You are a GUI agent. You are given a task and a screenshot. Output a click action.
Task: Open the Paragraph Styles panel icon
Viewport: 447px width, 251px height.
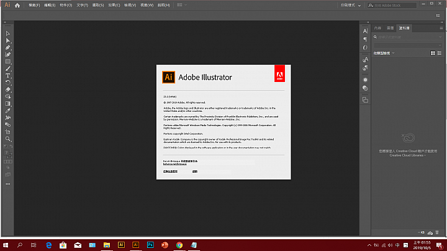[x=365, y=68]
